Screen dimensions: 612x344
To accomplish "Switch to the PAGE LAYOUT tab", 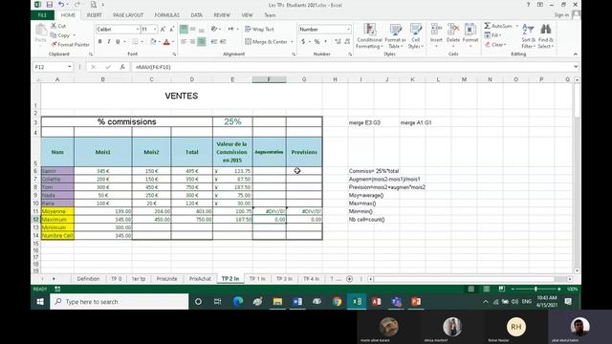I will point(128,15).
